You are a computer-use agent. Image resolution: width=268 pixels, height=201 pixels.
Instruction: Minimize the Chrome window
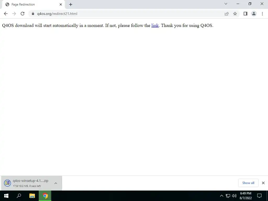(x=238, y=4)
